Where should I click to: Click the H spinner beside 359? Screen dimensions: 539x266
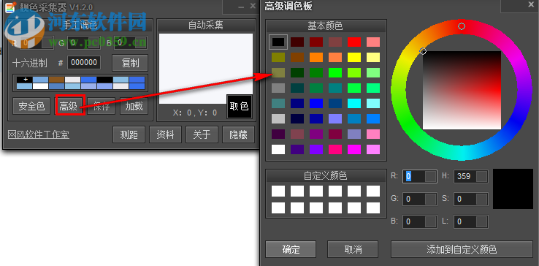pyautogui.click(x=482, y=177)
